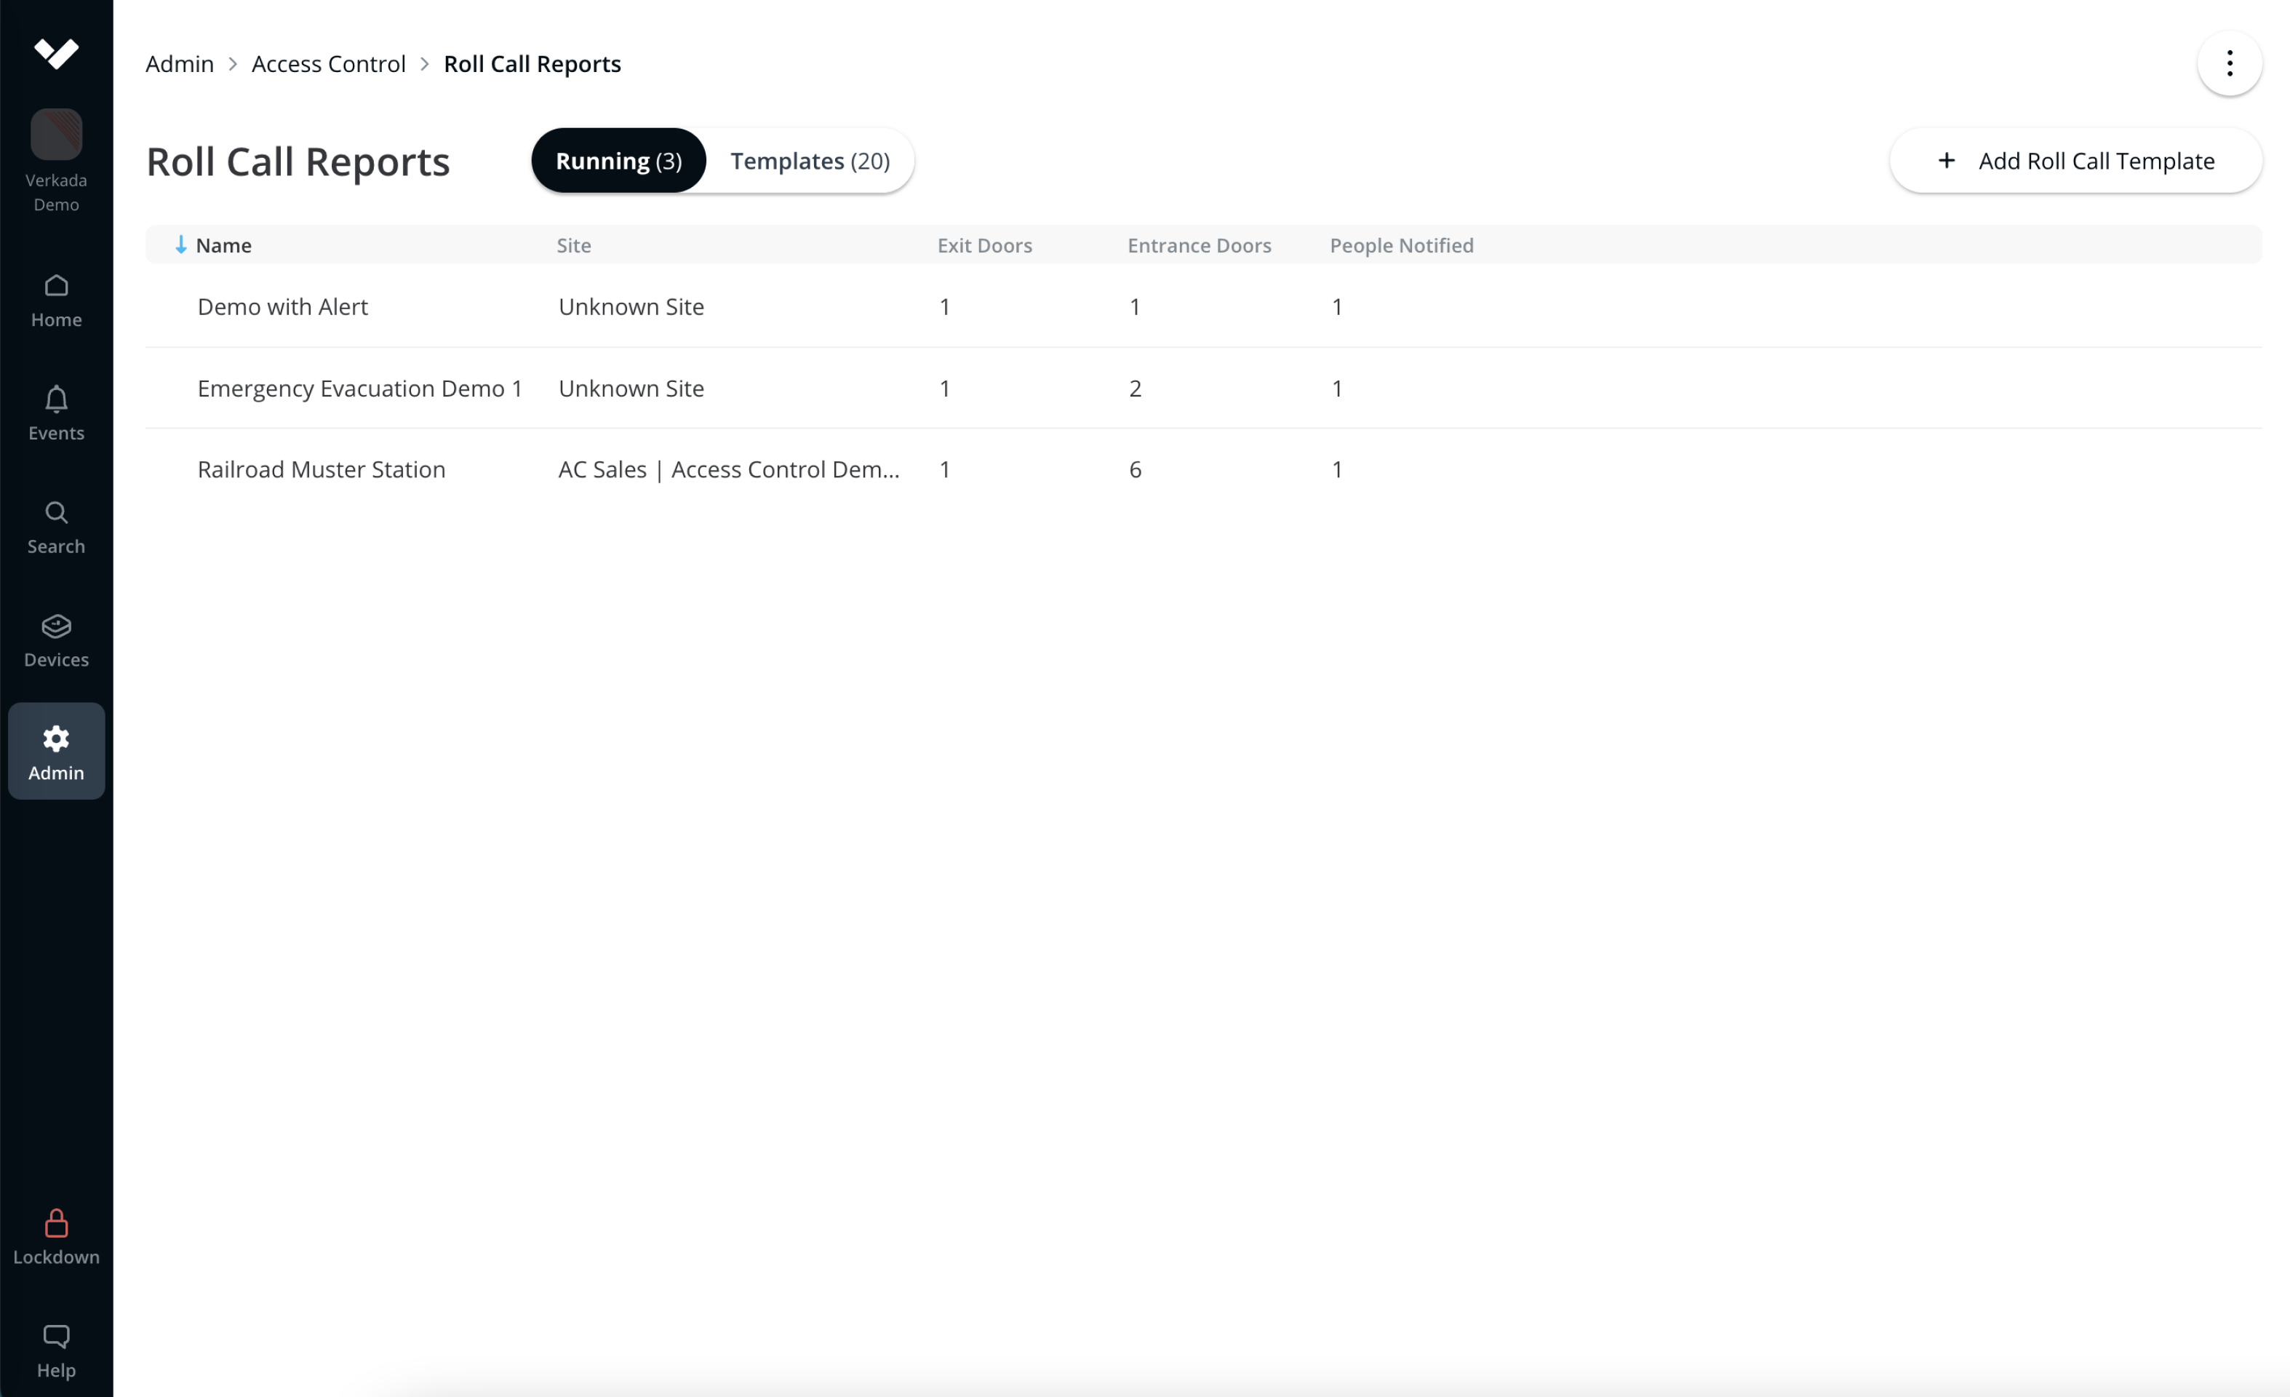Open Emergency Evacuation Demo 1 report
This screenshot has height=1397, width=2290.
point(359,389)
